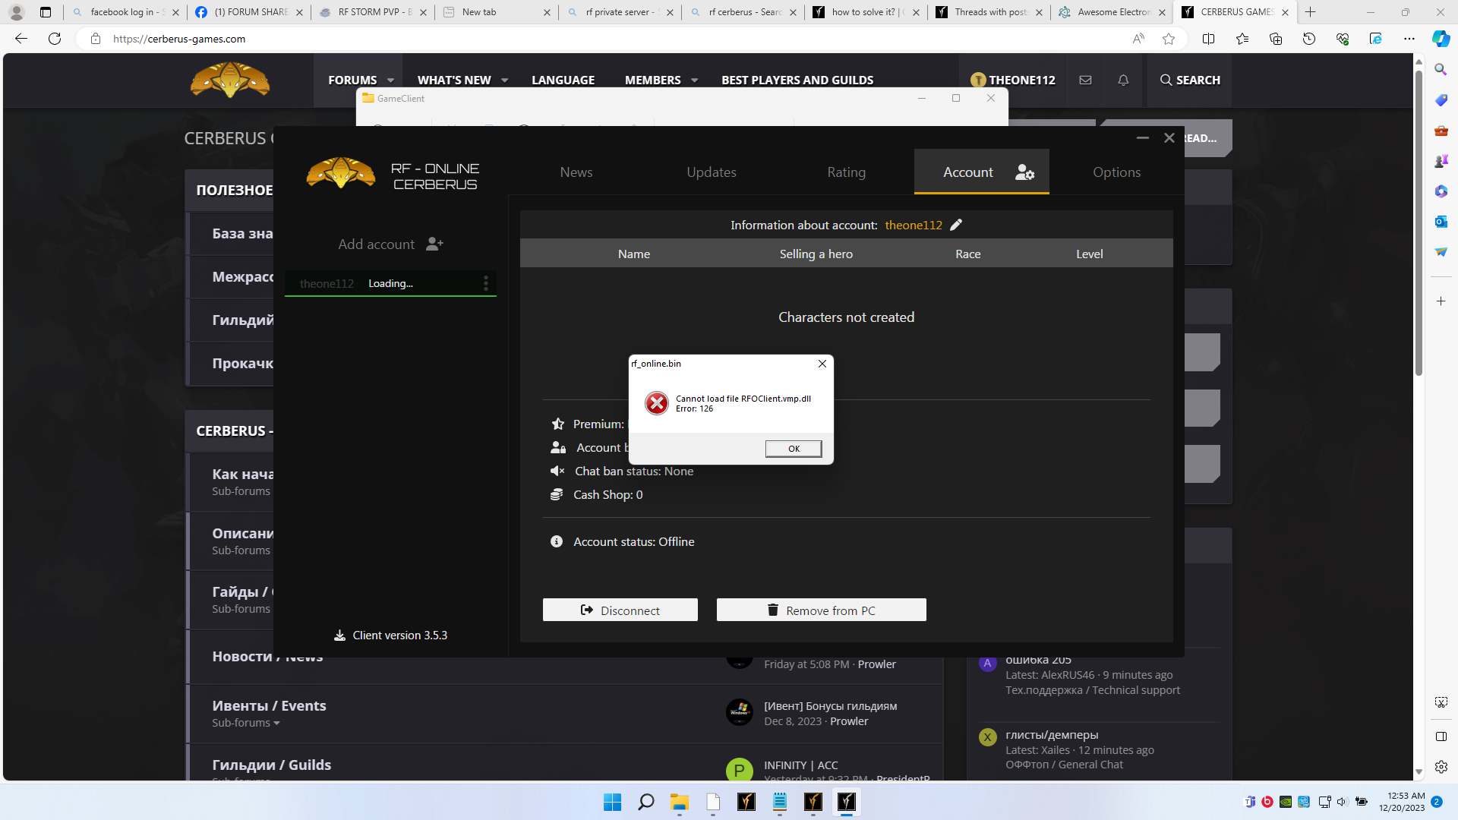Switch to the facebook log in browser tab
This screenshot has height=820, width=1458.
(x=125, y=12)
